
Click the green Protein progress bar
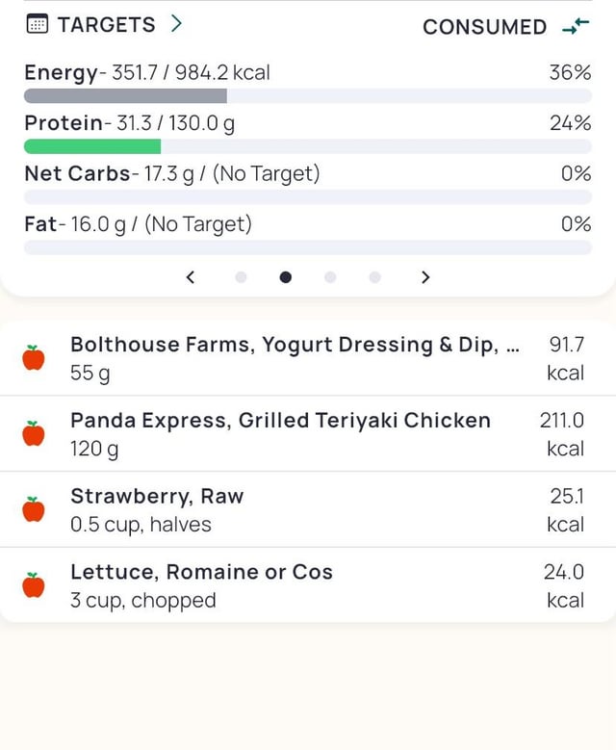pyautogui.click(x=92, y=146)
